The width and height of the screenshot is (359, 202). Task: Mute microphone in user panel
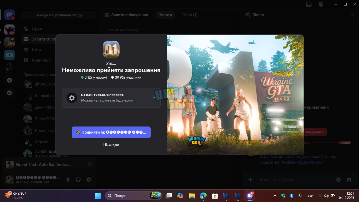point(68,180)
